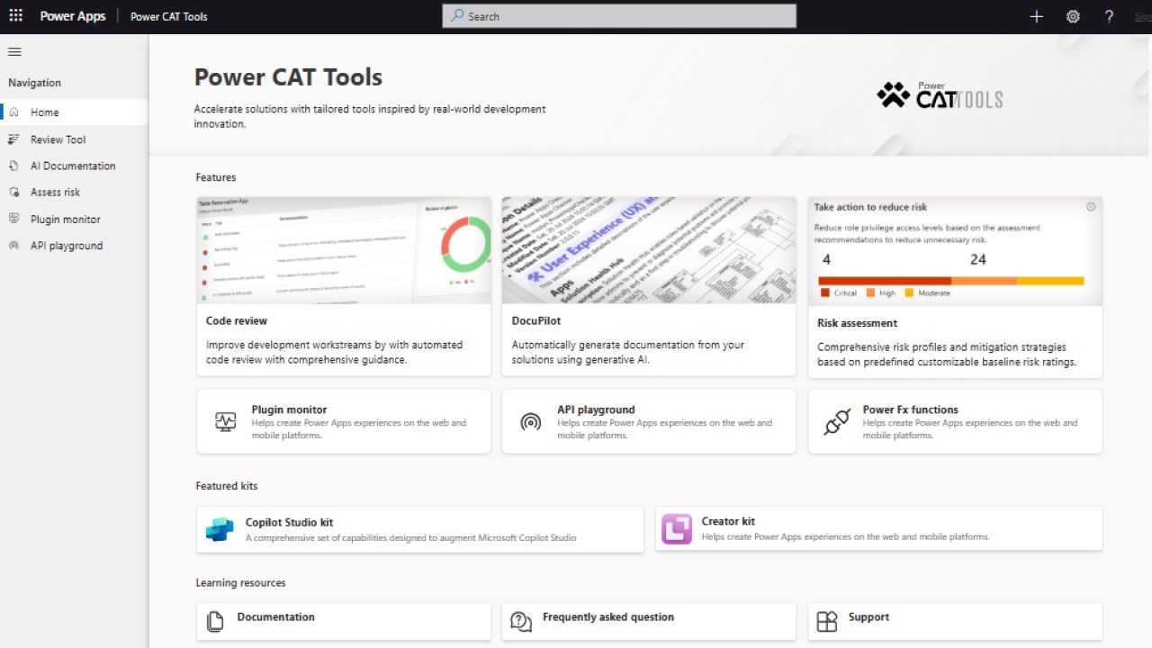1152x648 pixels.
Task: Click the Power CAT Tools logo
Action: click(940, 95)
